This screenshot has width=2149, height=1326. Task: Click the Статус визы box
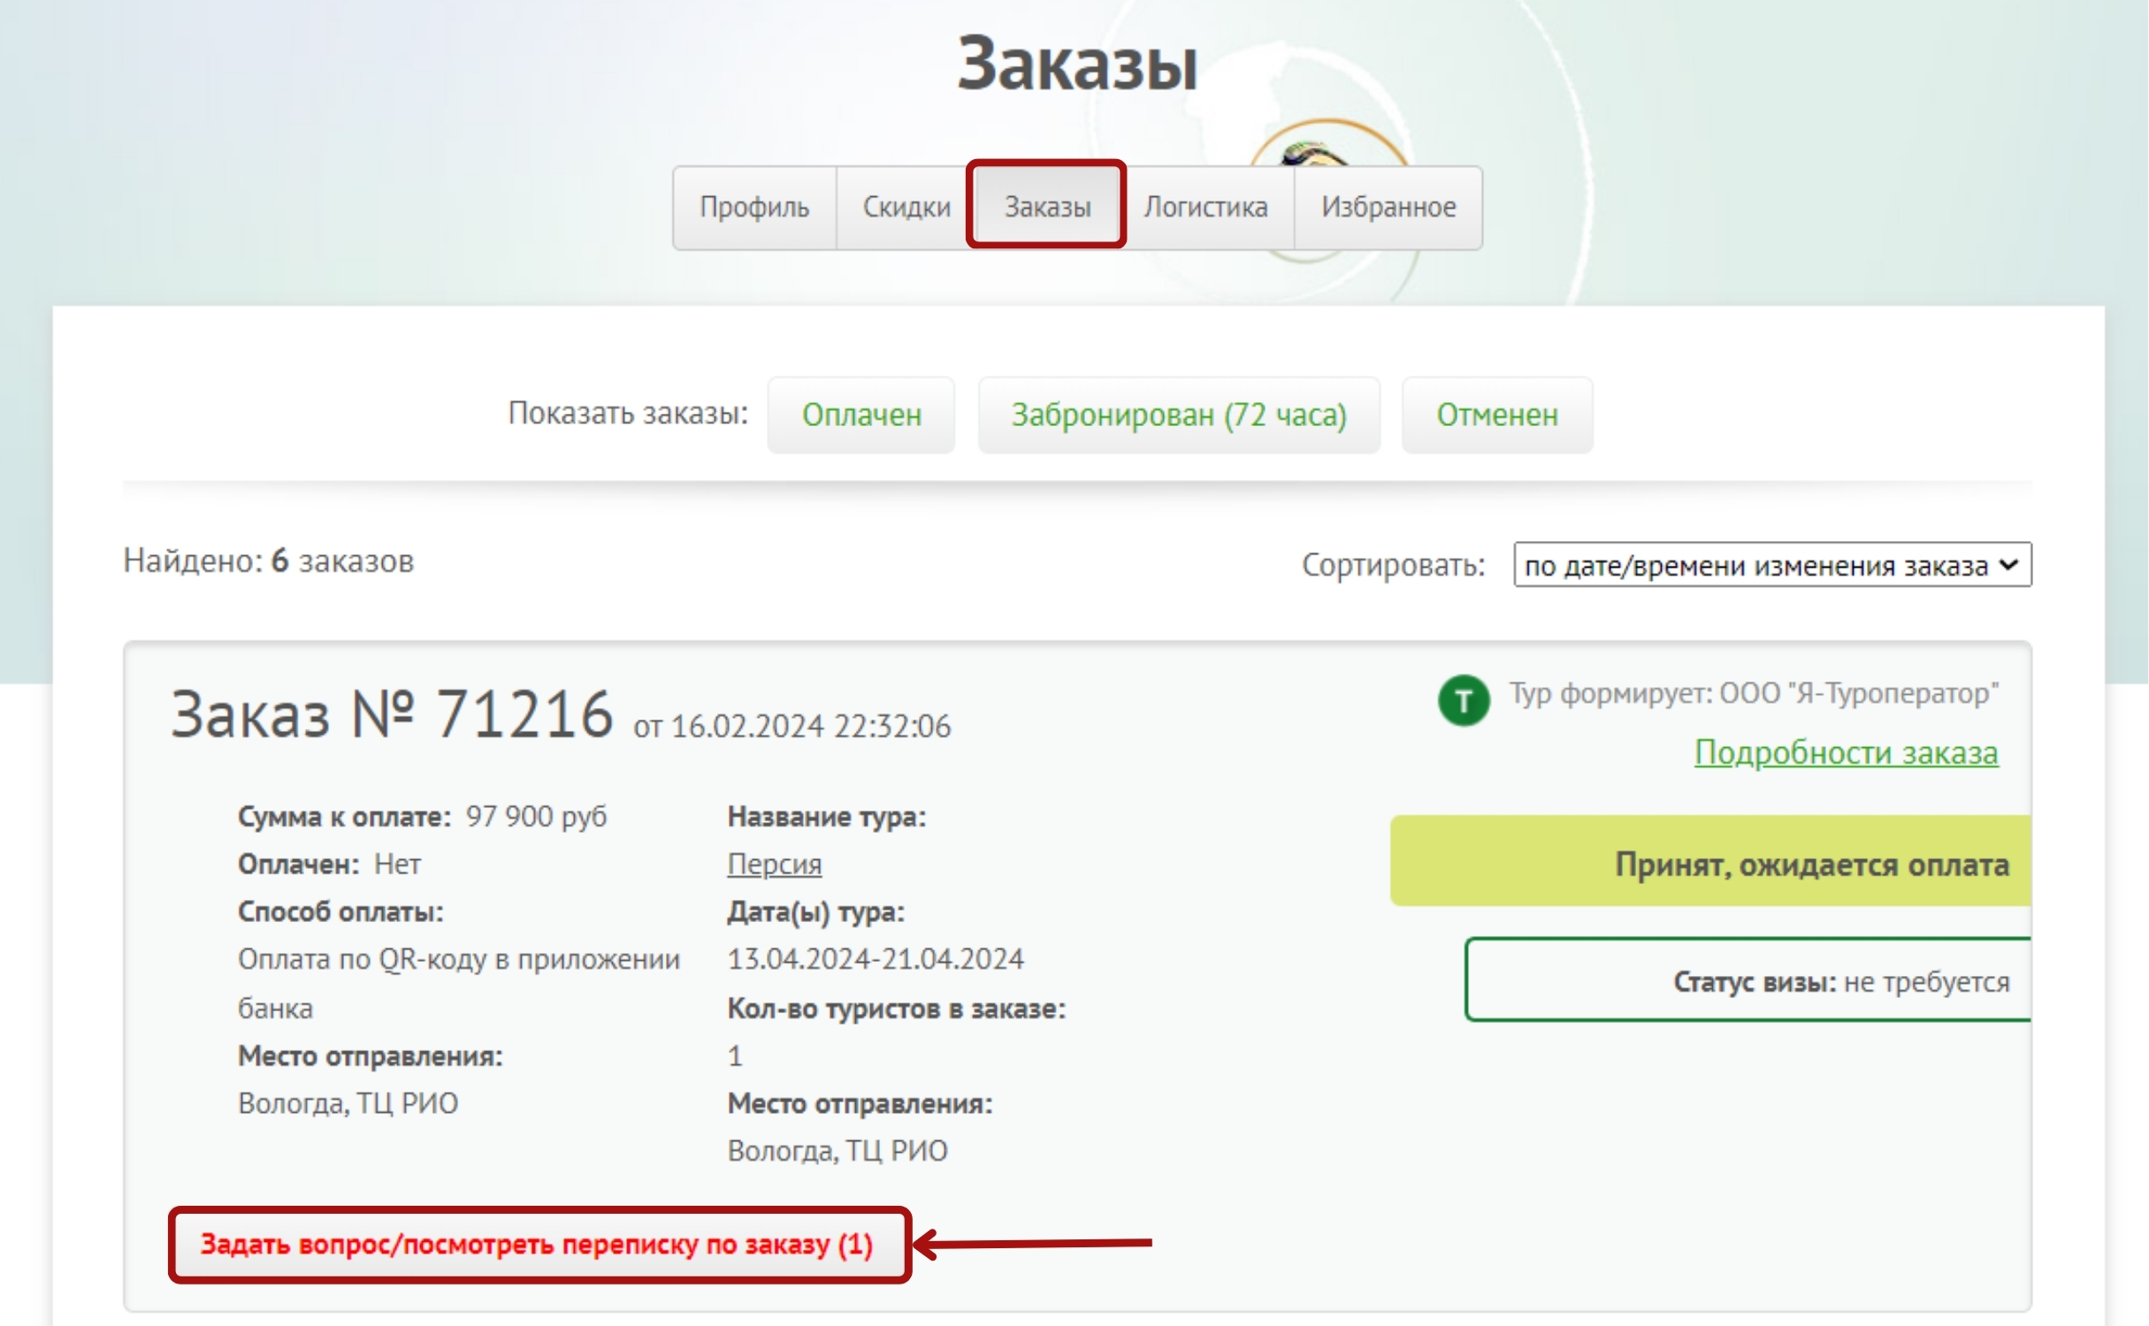[x=1749, y=980]
